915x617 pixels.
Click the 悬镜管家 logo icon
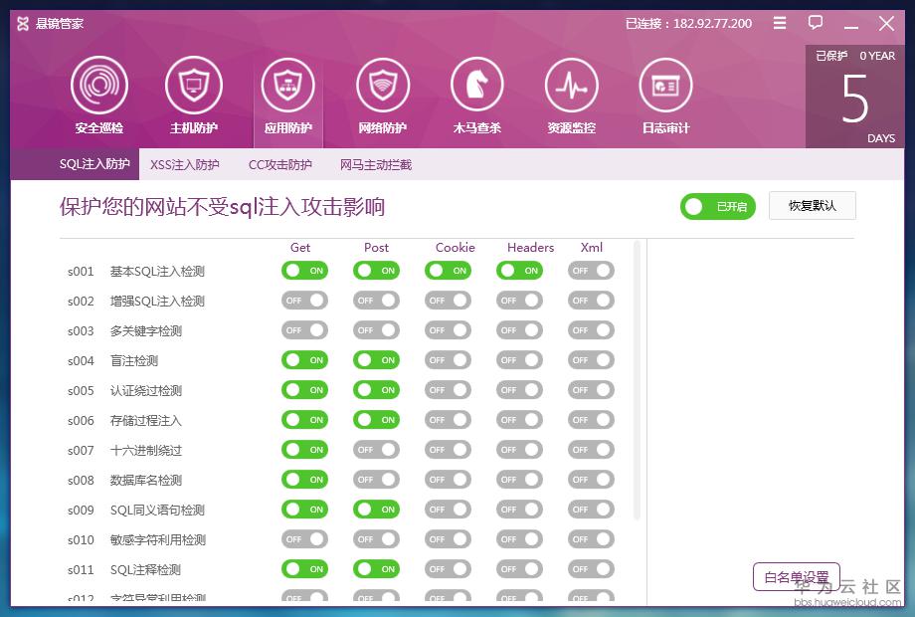23,23
